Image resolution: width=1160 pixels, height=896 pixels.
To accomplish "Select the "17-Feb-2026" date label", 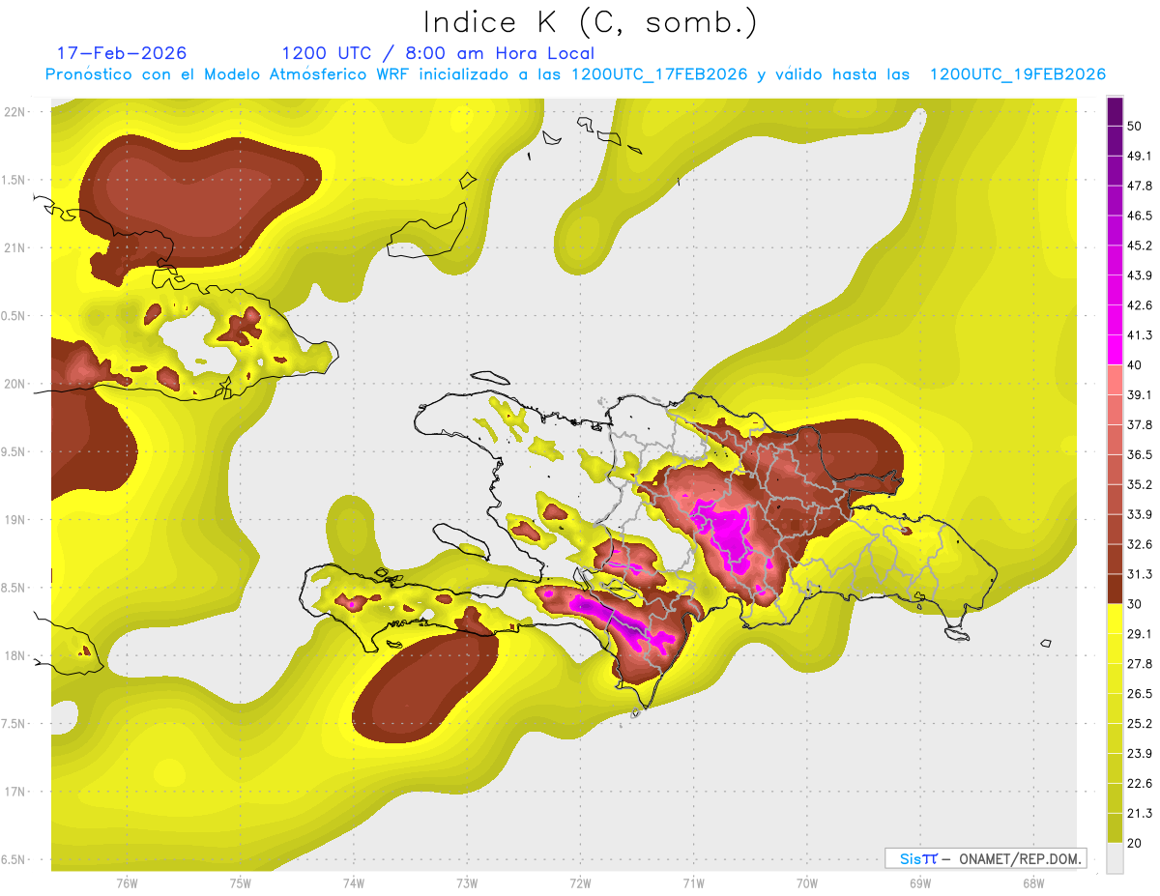I will (122, 53).
